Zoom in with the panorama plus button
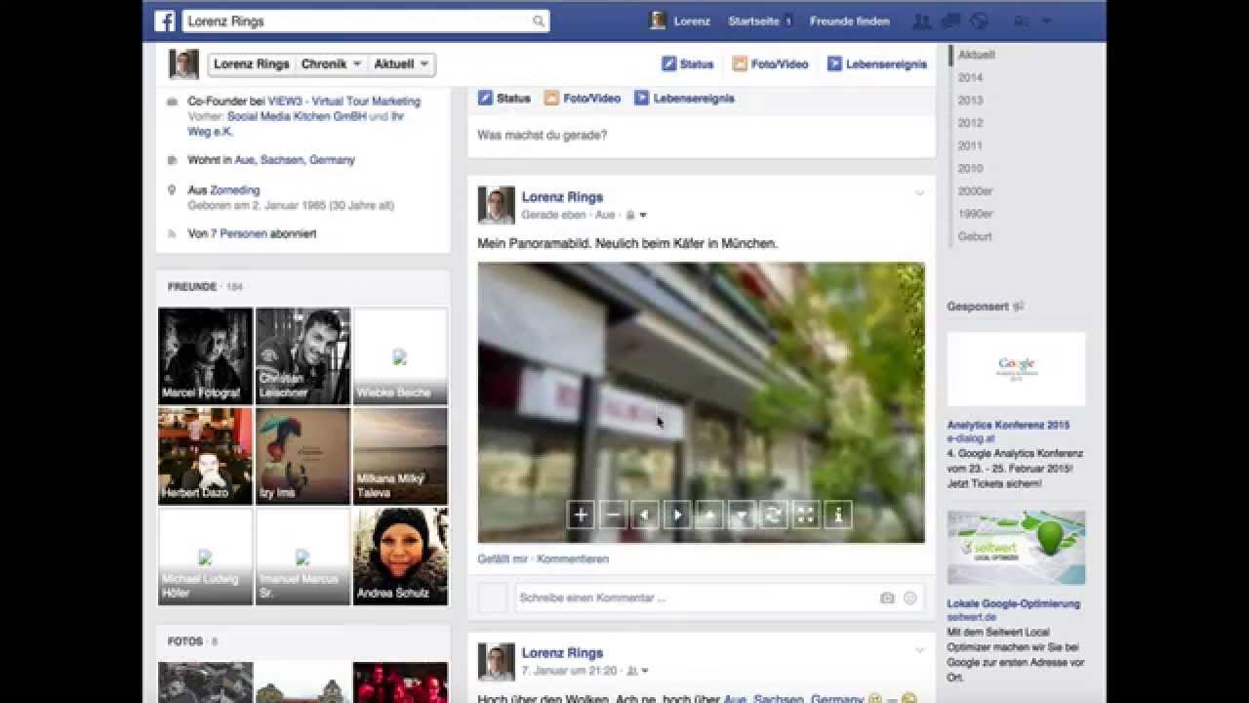 coord(581,516)
